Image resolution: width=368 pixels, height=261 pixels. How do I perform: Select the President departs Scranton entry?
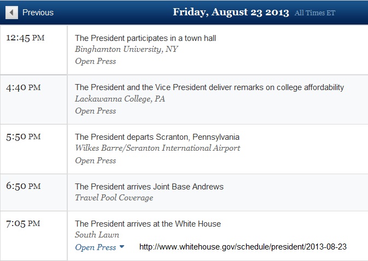pos(157,137)
